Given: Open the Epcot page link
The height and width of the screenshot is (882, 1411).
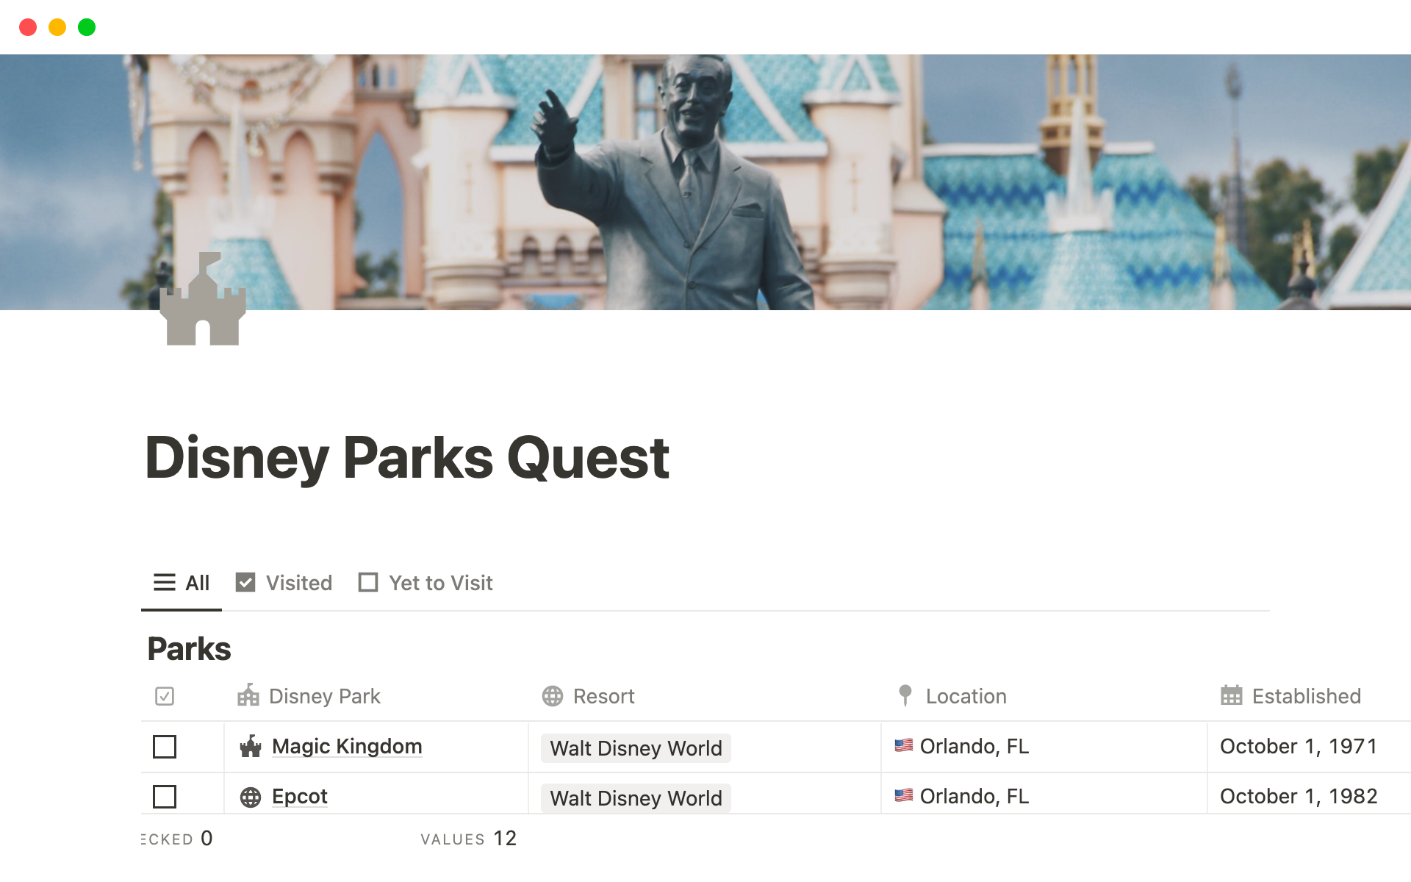Looking at the screenshot, I should click(300, 796).
